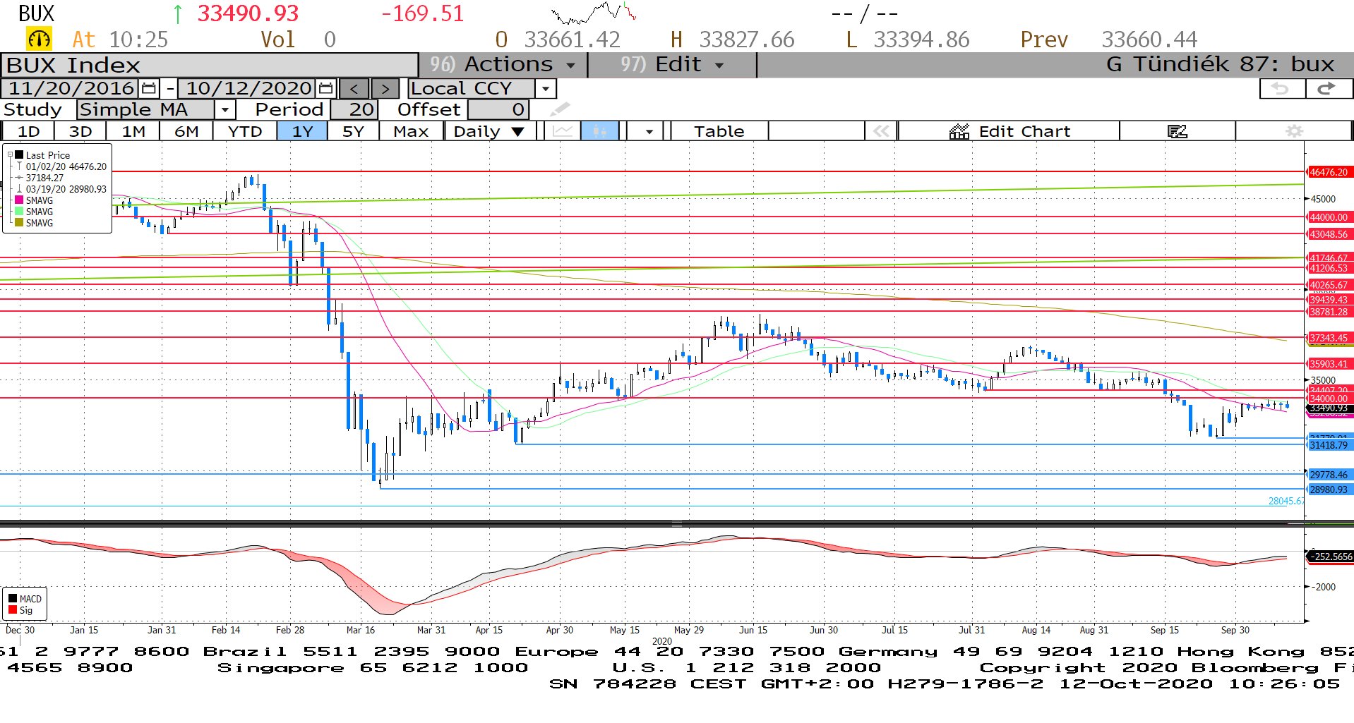The height and width of the screenshot is (723, 1354).
Task: Click the previous date range arrow
Action: pyautogui.click(x=354, y=88)
